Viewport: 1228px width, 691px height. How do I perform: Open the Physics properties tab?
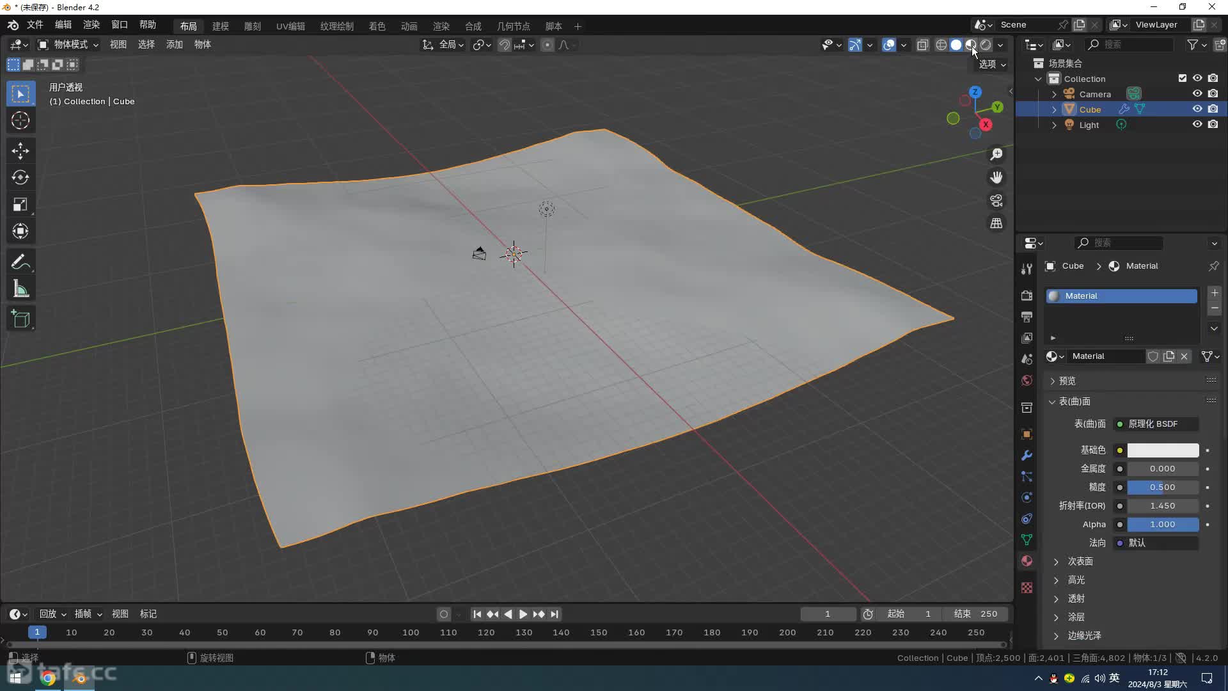click(x=1027, y=498)
